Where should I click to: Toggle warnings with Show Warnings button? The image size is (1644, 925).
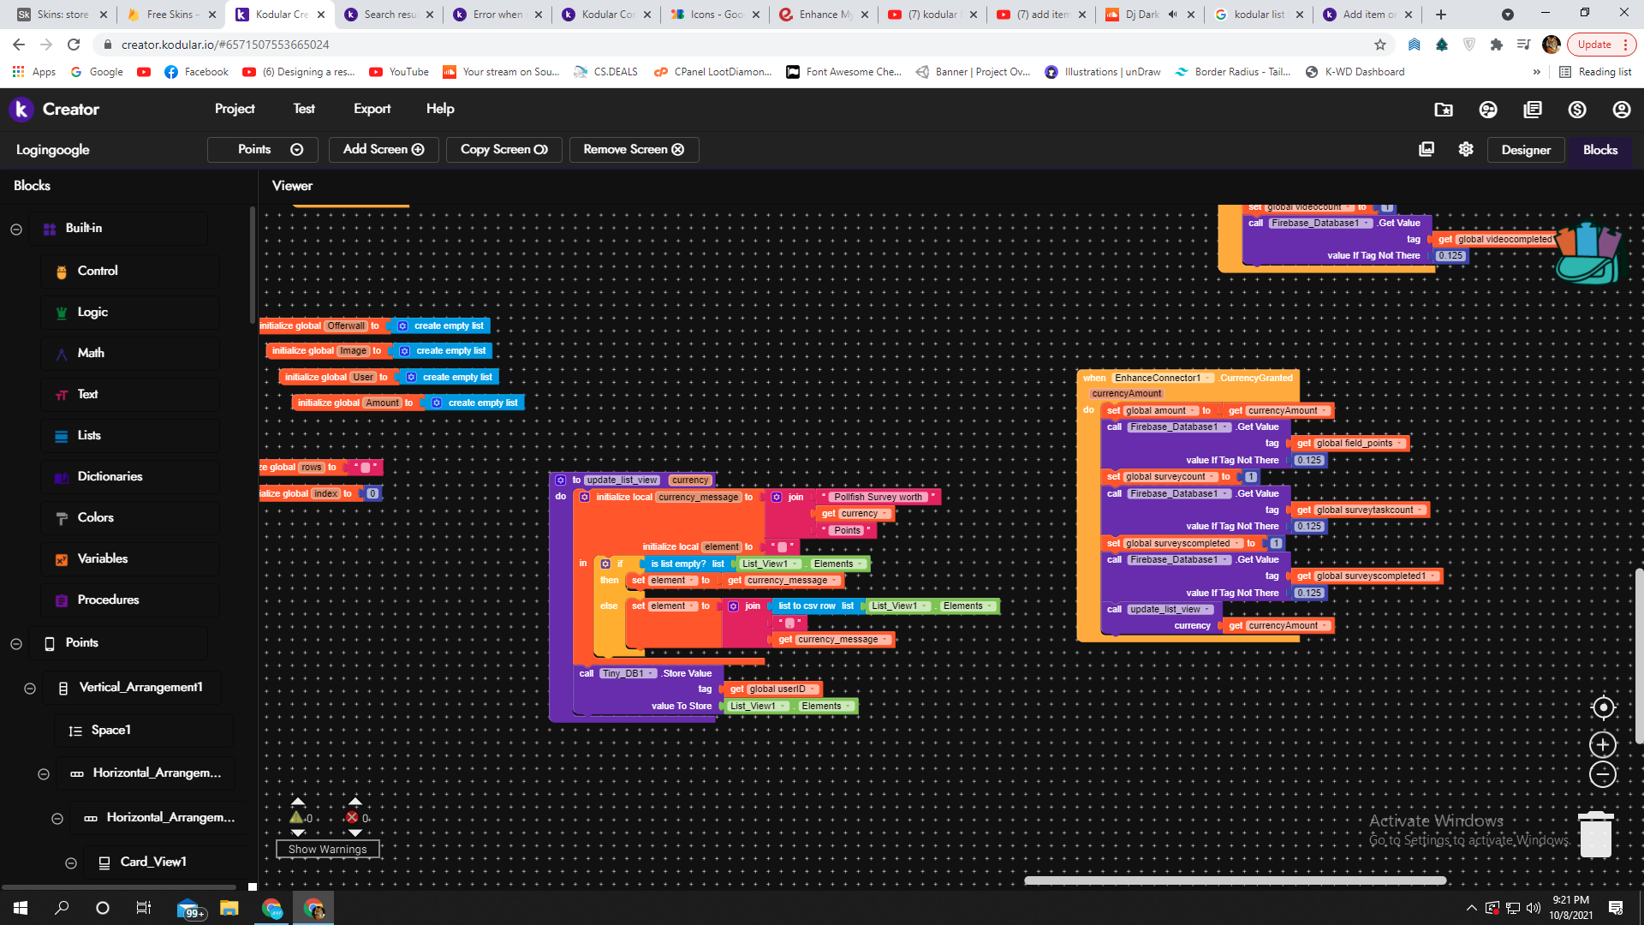(327, 849)
